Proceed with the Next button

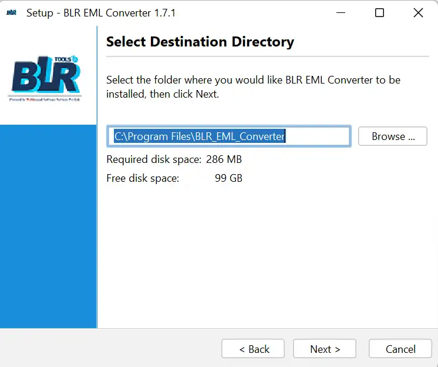coord(325,349)
